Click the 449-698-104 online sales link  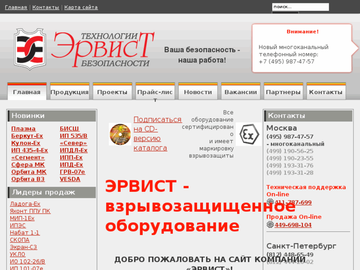(x=293, y=225)
